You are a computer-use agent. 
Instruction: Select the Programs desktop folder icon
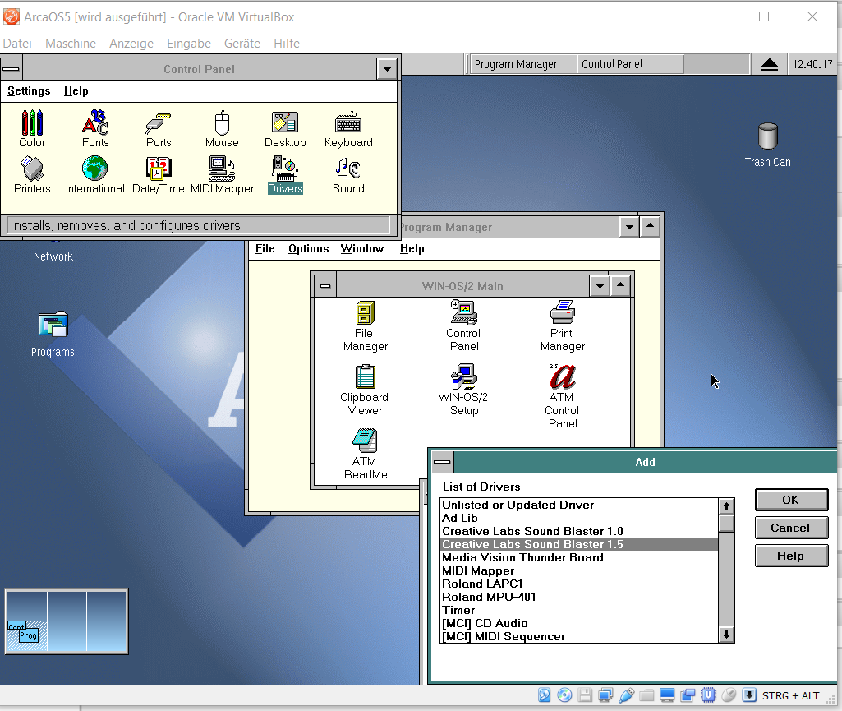tap(53, 335)
